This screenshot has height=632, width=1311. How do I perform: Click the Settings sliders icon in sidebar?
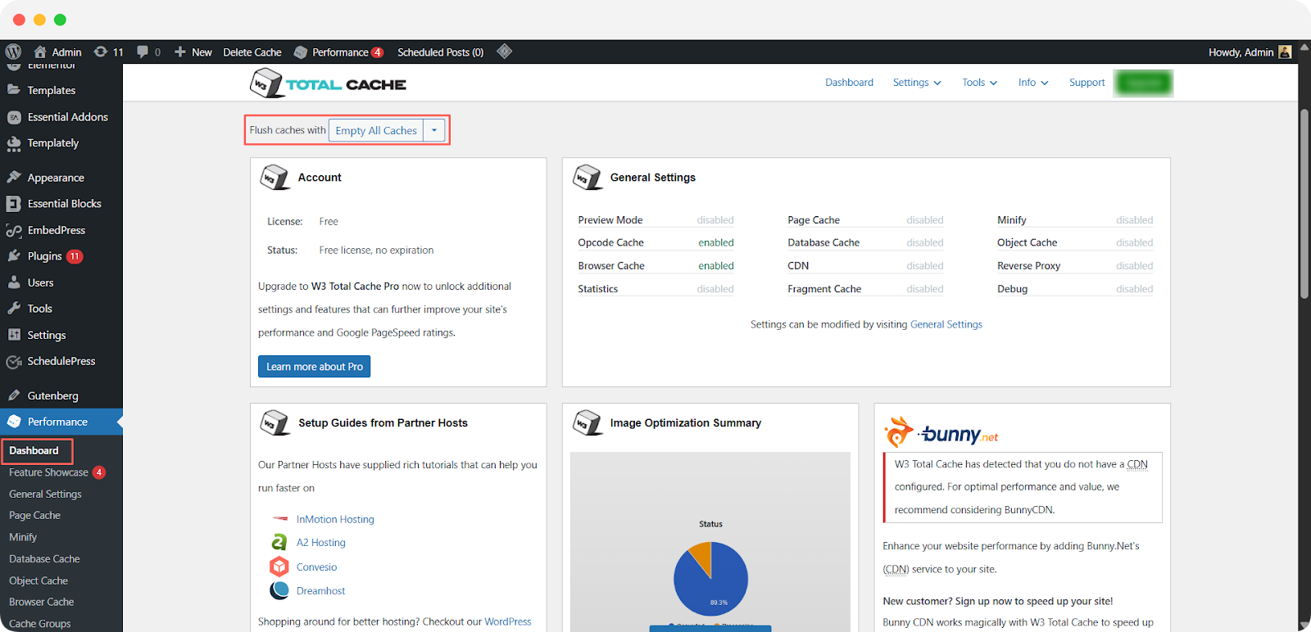tap(14, 335)
